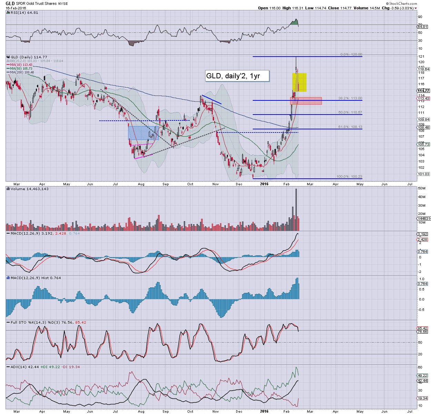
Task: Click the 101.03 lower band price tag
Action: (423, 174)
